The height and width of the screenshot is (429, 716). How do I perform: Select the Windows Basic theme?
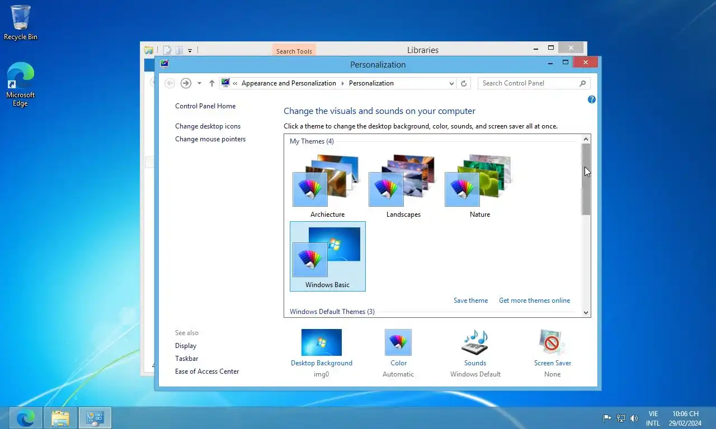327,256
